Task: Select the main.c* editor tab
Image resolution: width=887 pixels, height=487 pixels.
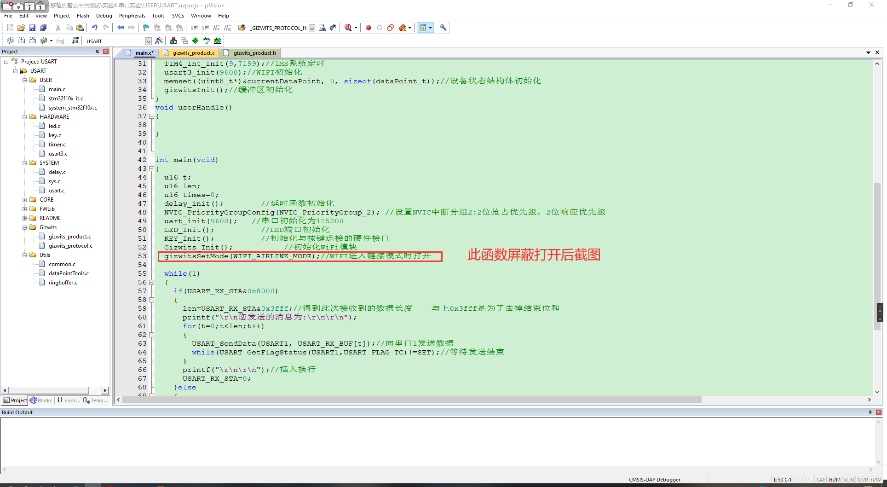Action: [140, 53]
